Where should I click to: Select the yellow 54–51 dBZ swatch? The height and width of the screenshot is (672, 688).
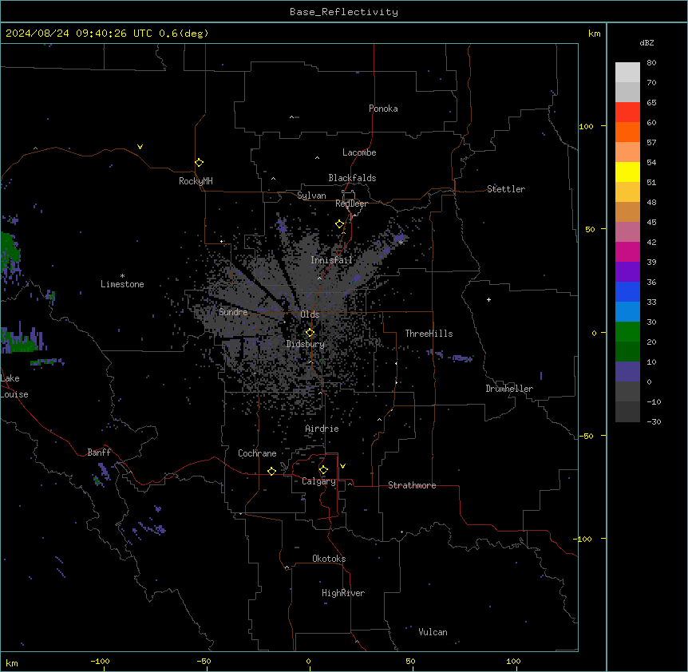coord(627,172)
